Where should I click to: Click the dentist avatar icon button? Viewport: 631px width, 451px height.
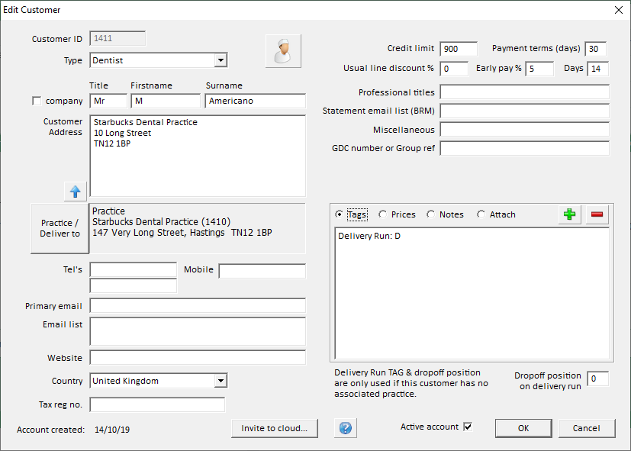click(x=283, y=51)
